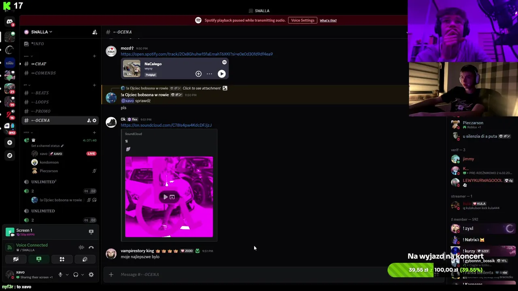Click the connection signal icon beside Voice Connected

tap(10, 247)
